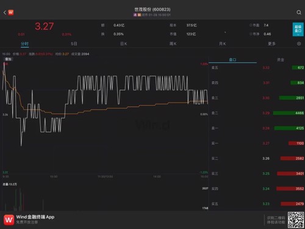Switch to the 5日 chart tab

click(74, 44)
